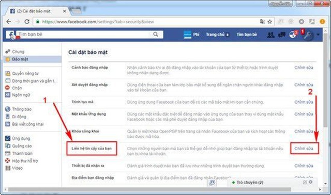Open privacy shortcuts lock icon in header

pyautogui.click(x=308, y=36)
